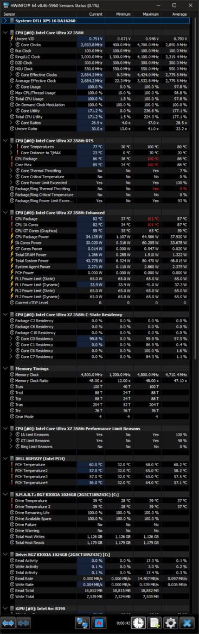Collapse the DELL 0RMV2Y (Intel PCH) section
Image resolution: width=199 pixels, height=634 pixels.
[5, 459]
